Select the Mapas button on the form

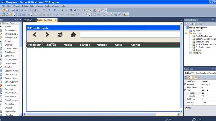tap(68, 45)
